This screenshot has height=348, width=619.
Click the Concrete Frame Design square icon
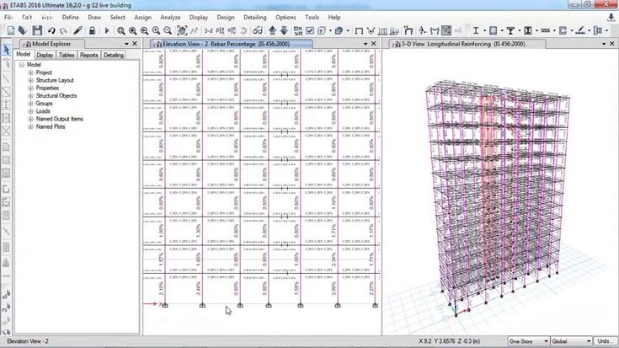[x=494, y=30]
